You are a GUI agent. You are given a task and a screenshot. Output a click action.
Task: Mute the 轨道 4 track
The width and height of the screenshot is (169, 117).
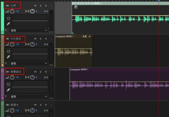35,105
